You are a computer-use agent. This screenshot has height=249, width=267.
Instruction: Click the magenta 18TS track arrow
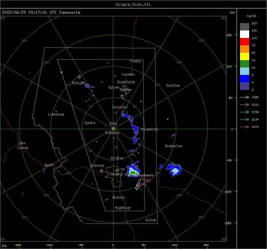click(244, 127)
